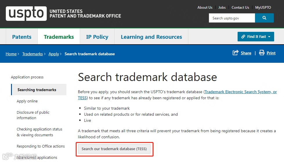The image size is (284, 162).
Task: Open Learning and Resources menu
Action: click(x=151, y=37)
